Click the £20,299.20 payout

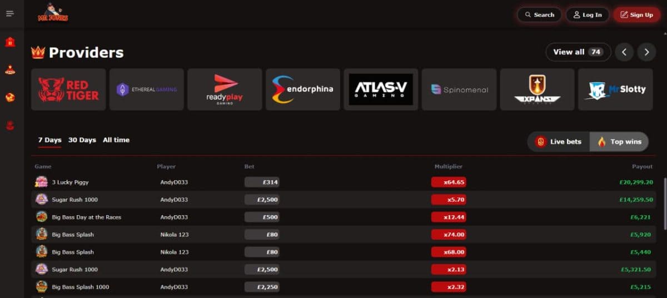click(x=636, y=182)
